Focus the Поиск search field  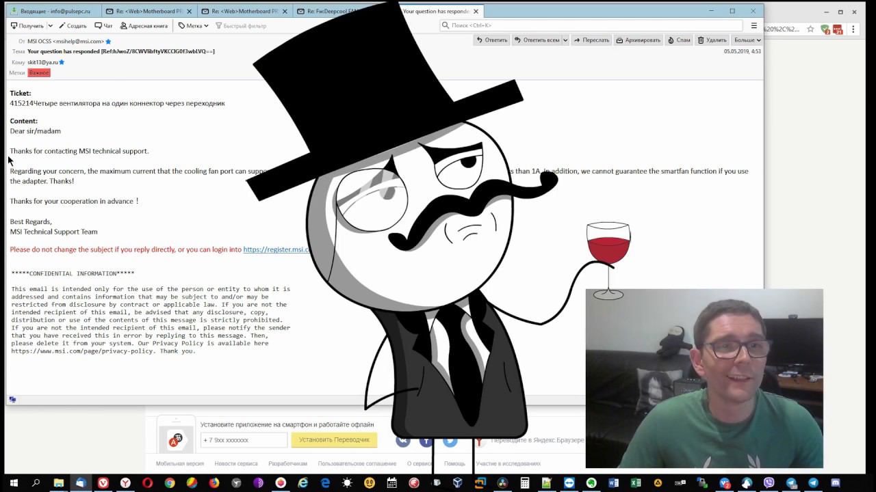pyautogui.click(x=591, y=25)
